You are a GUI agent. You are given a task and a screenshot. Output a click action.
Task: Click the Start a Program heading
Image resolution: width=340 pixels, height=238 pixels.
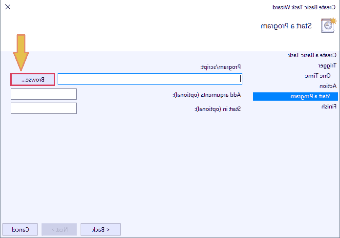click(286, 26)
